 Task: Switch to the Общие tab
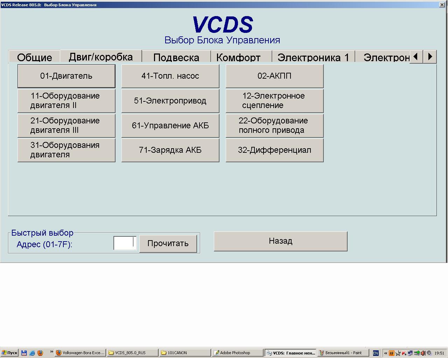tap(34, 57)
